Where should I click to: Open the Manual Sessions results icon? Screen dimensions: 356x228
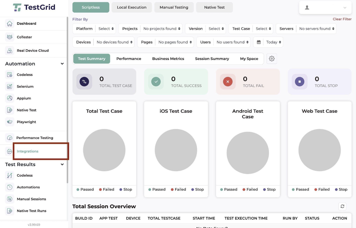coord(10,199)
